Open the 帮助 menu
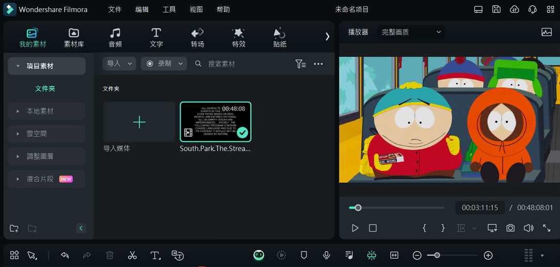 pos(223,10)
